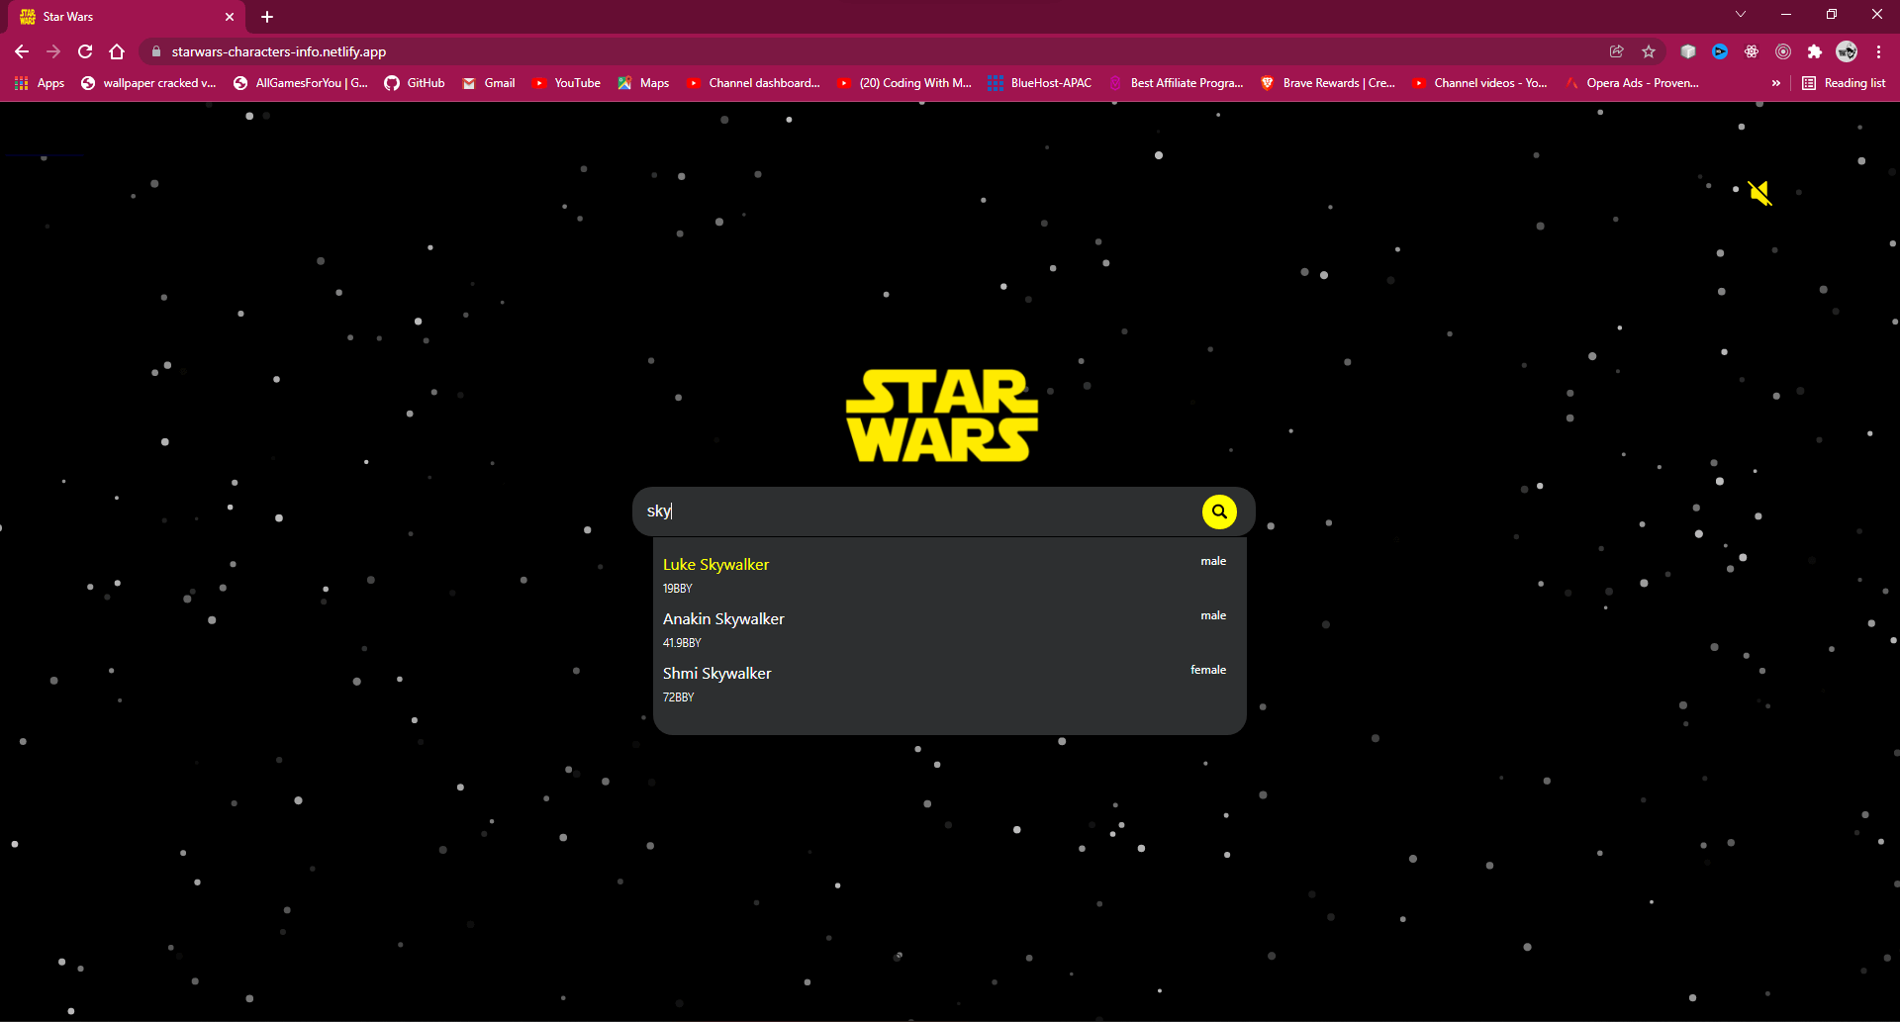The height and width of the screenshot is (1022, 1900).
Task: Open the Reading list panel
Action: pyautogui.click(x=1844, y=83)
